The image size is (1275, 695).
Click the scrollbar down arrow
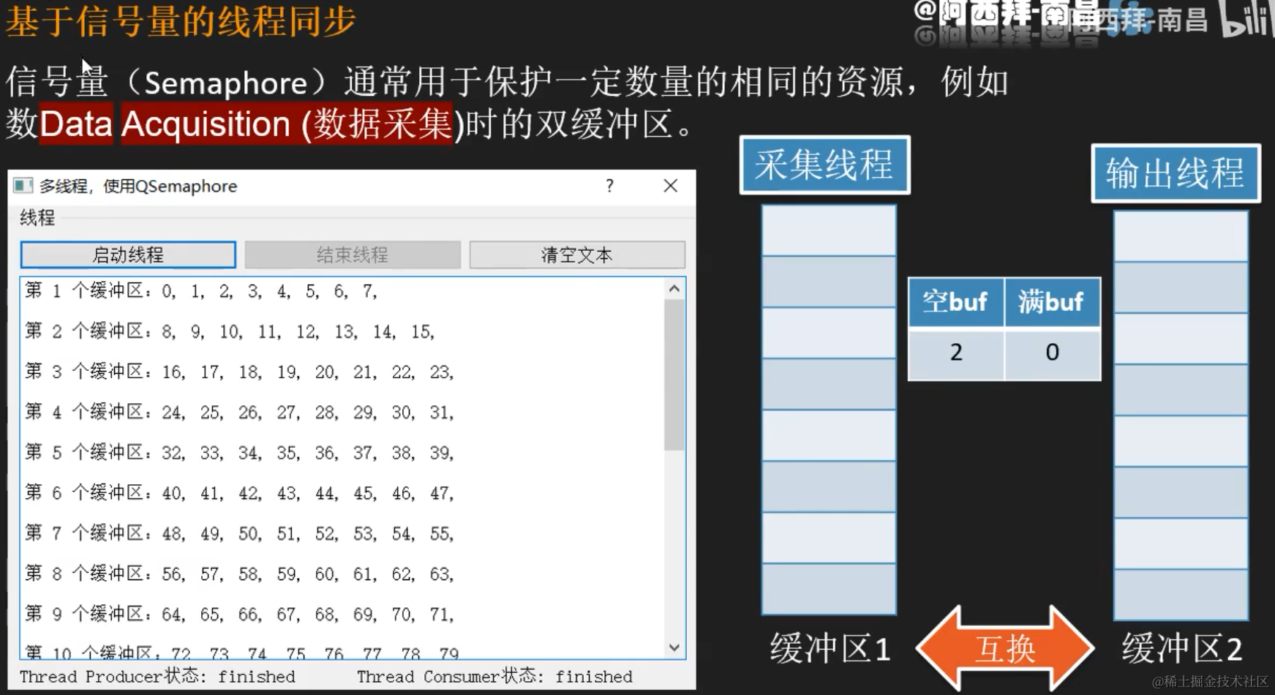[x=673, y=647]
